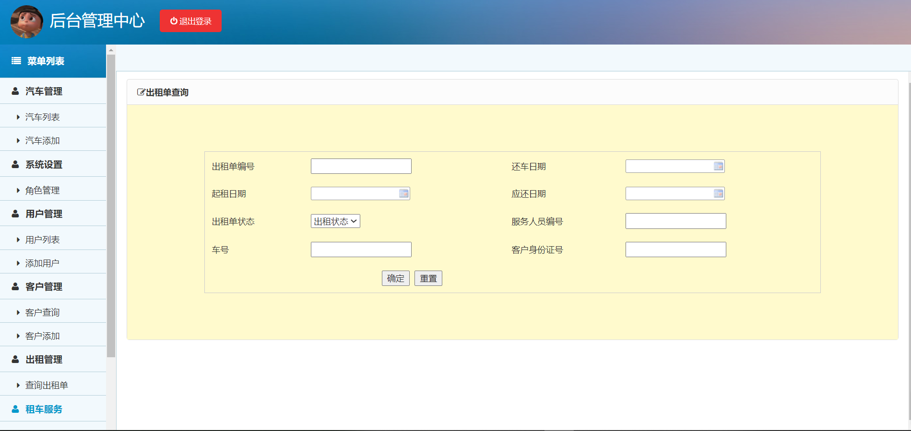The height and width of the screenshot is (431, 911).
Task: Click the user icon beside 客户管理
Action: (x=15, y=286)
